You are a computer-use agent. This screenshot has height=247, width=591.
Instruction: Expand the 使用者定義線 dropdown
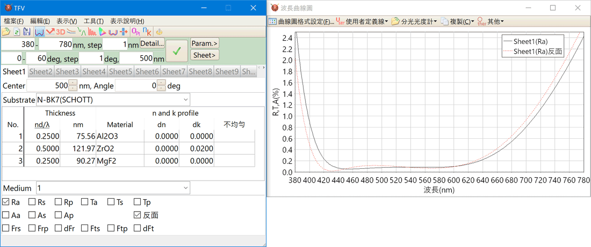pyautogui.click(x=361, y=22)
